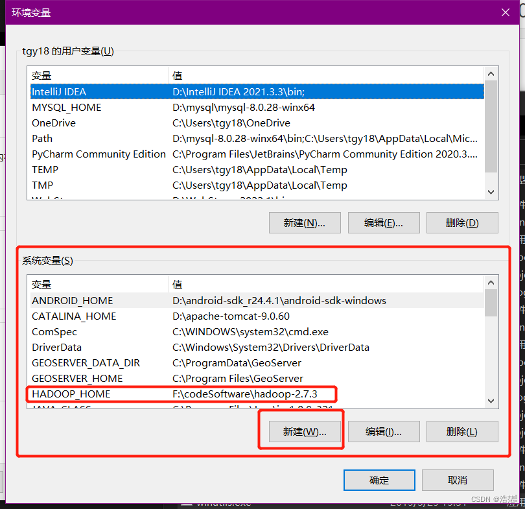Image resolution: width=525 pixels, height=509 pixels.
Task: Click up arrow of system variables scrollbar
Action: point(491,283)
